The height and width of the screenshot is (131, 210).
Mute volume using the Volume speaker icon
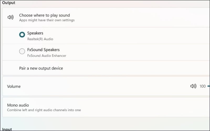click(193, 86)
